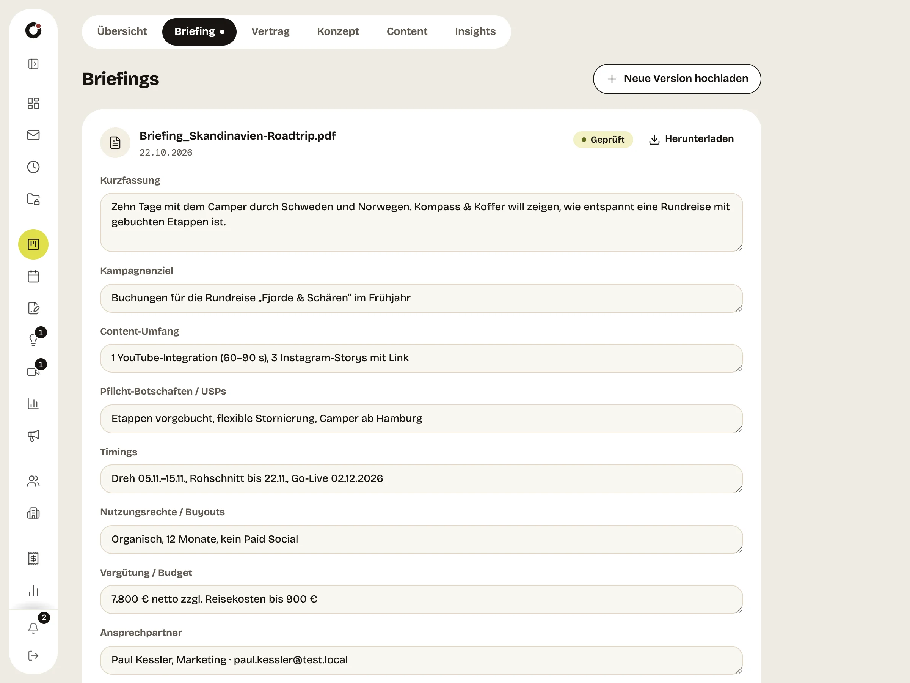Open the calendar icon in the sidebar
Screen dimensions: 910x683
click(x=33, y=276)
